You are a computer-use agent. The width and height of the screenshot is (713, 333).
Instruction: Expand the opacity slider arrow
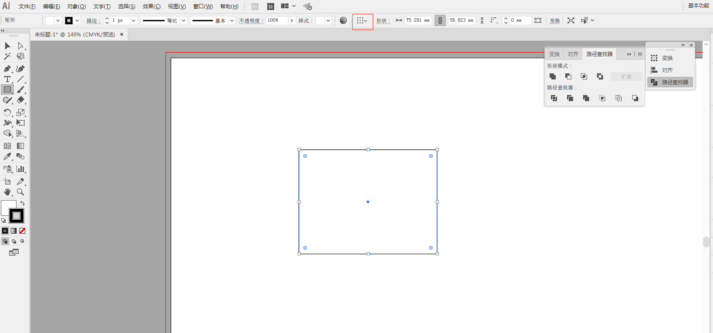292,20
